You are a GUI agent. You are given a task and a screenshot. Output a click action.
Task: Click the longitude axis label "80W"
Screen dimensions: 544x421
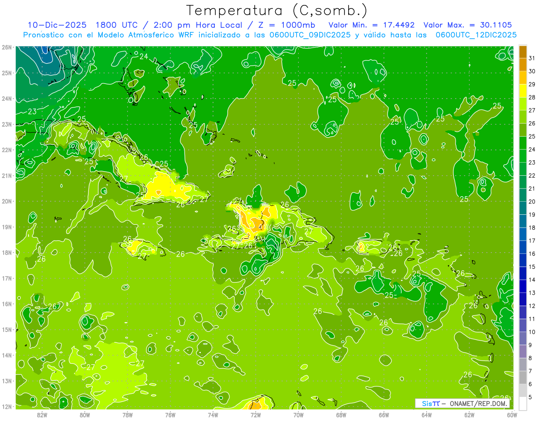coord(85,415)
